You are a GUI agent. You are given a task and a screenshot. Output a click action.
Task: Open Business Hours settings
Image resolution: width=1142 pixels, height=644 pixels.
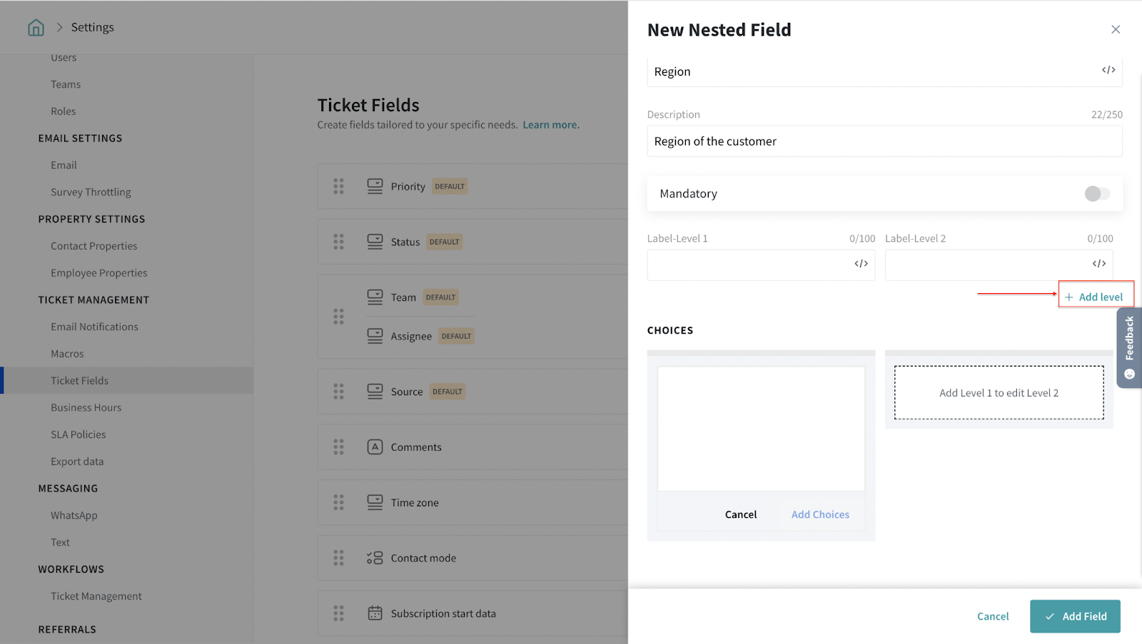tap(86, 408)
